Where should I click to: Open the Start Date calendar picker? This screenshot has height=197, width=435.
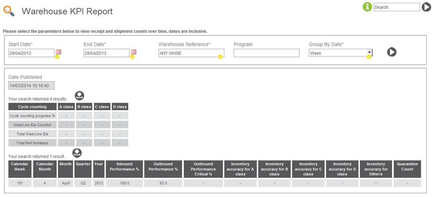pyautogui.click(x=58, y=52)
